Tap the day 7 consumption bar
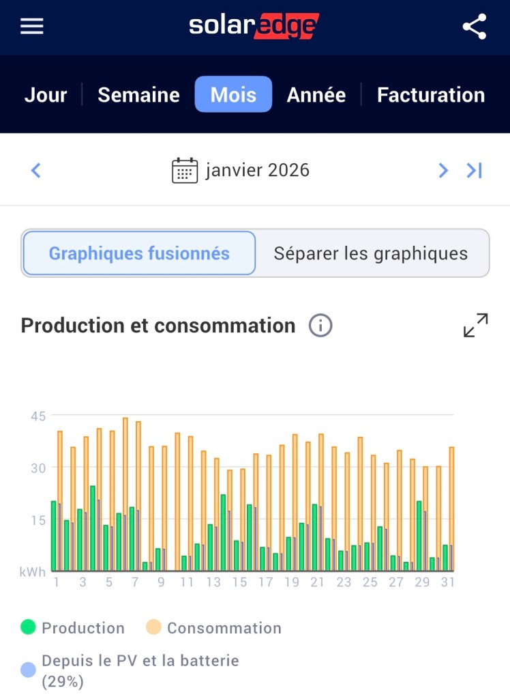 (x=138, y=495)
